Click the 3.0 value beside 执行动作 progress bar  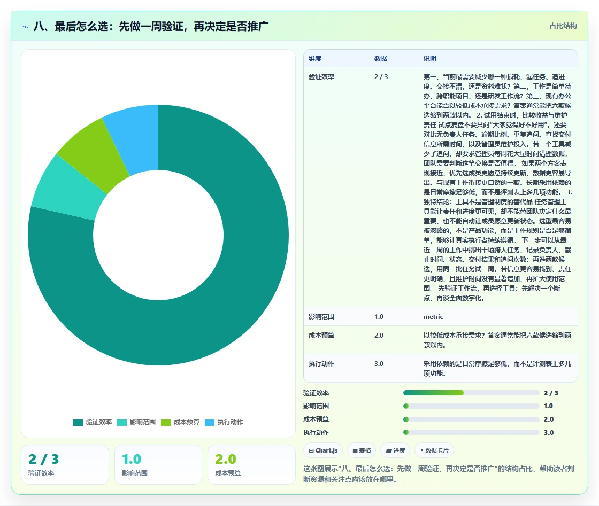[549, 433]
